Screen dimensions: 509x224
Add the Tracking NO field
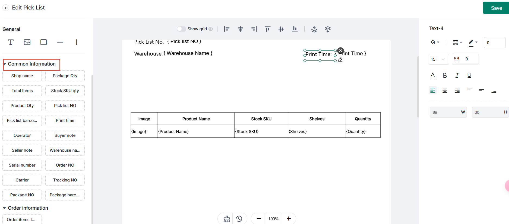coord(65,180)
